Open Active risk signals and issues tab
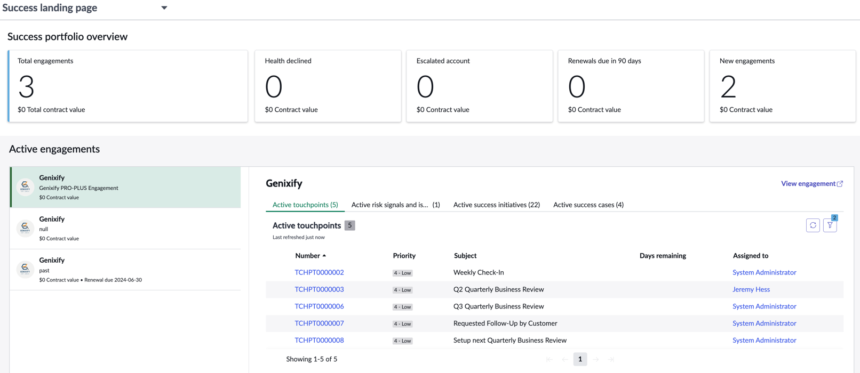860x373 pixels. [x=396, y=205]
